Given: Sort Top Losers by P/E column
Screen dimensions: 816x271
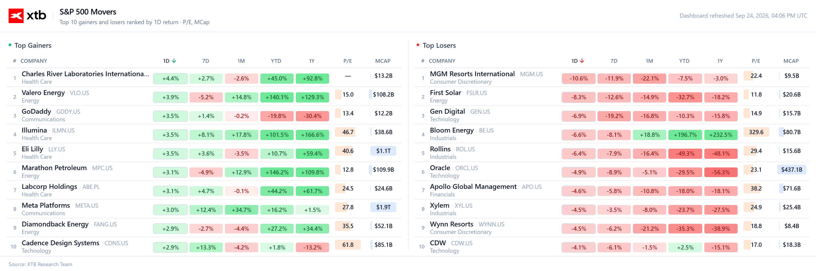Looking at the screenshot, I should tap(756, 61).
